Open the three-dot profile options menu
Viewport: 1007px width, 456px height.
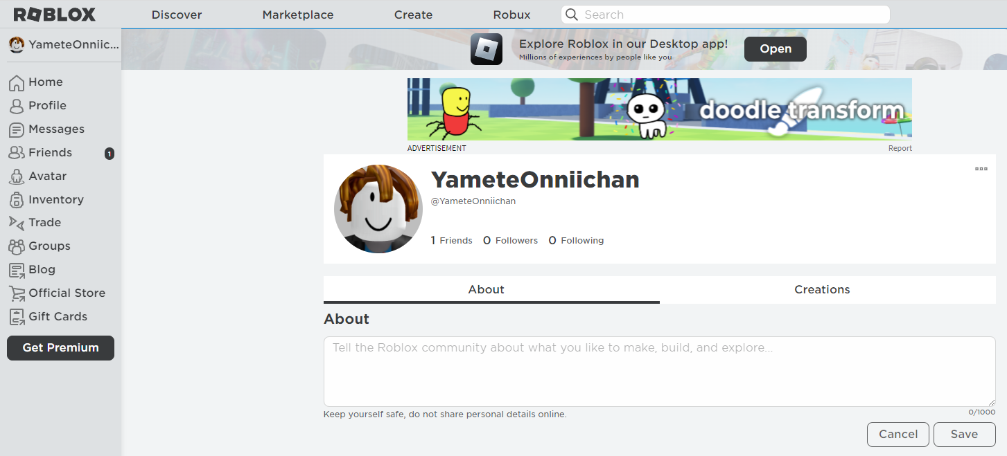coord(981,168)
